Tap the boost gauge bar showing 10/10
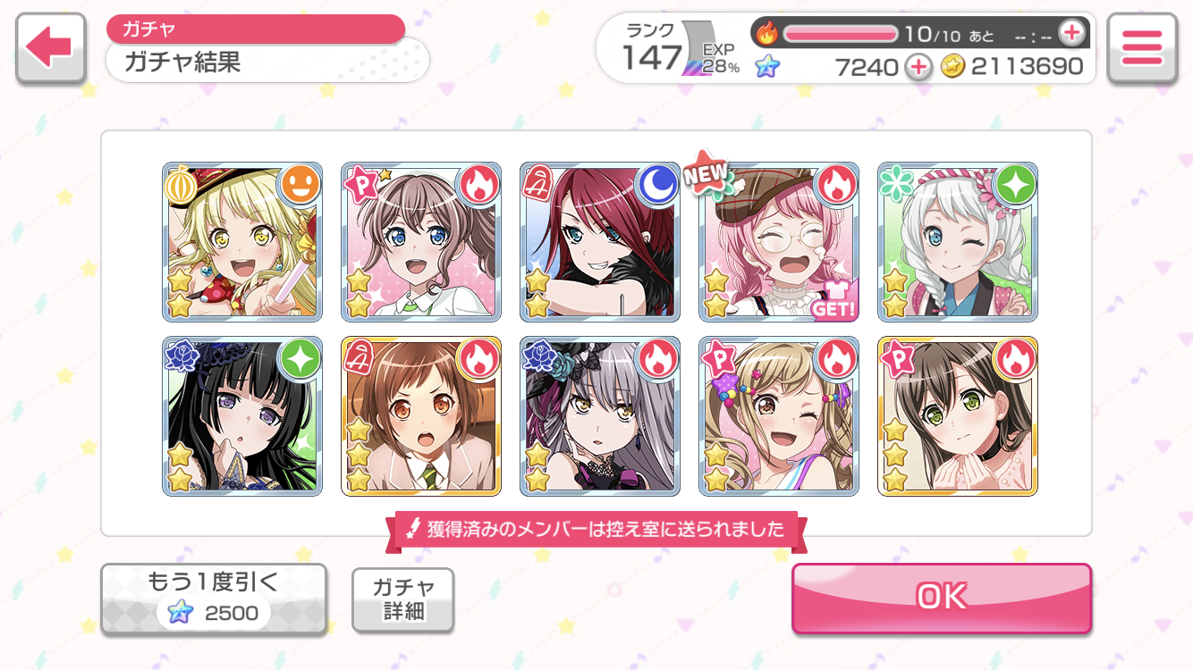The image size is (1193, 670). tap(841, 34)
